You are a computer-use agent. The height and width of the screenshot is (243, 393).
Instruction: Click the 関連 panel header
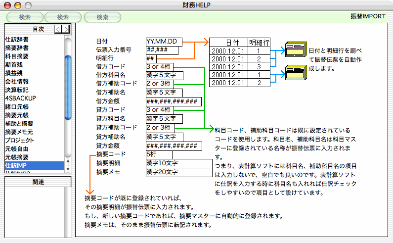38,182
